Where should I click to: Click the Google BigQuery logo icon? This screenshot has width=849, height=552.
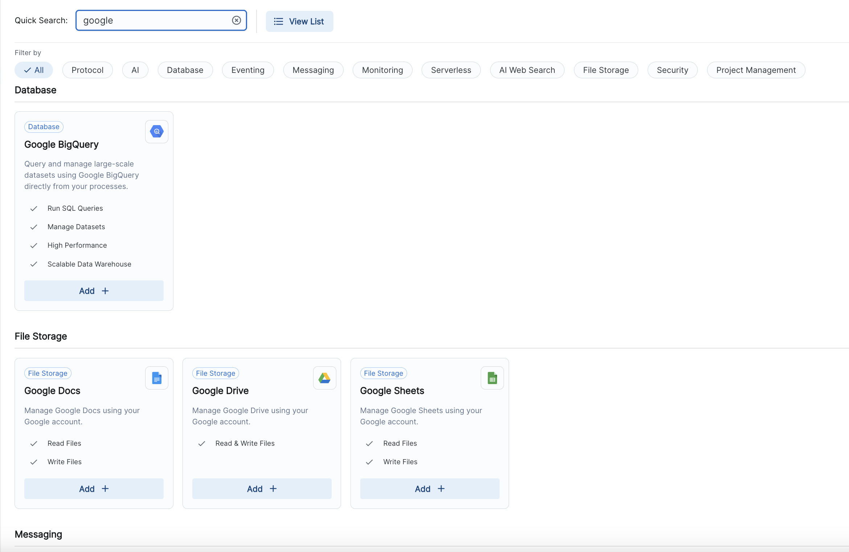tap(157, 132)
